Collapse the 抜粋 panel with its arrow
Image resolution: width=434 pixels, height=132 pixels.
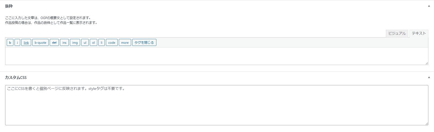tap(429, 6)
